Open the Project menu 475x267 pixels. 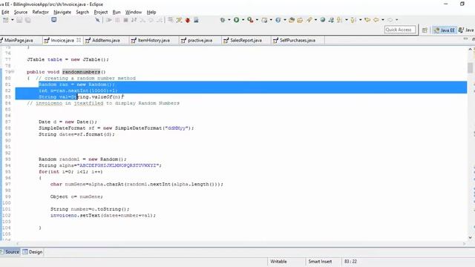click(x=101, y=12)
